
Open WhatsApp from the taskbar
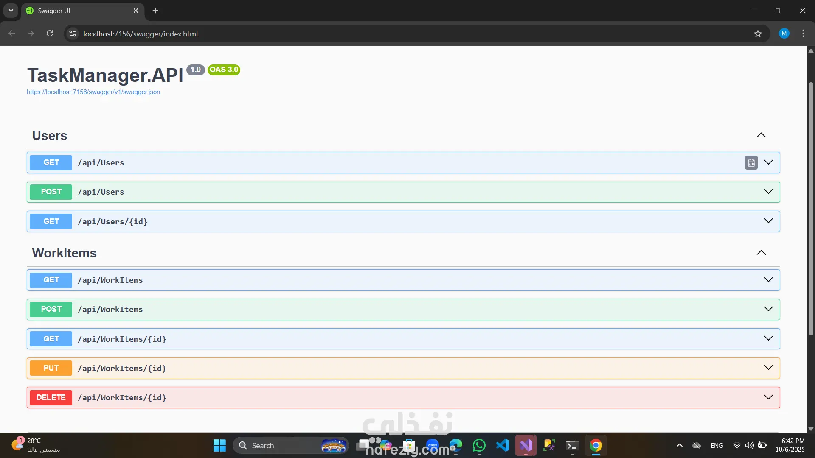pyautogui.click(x=479, y=445)
